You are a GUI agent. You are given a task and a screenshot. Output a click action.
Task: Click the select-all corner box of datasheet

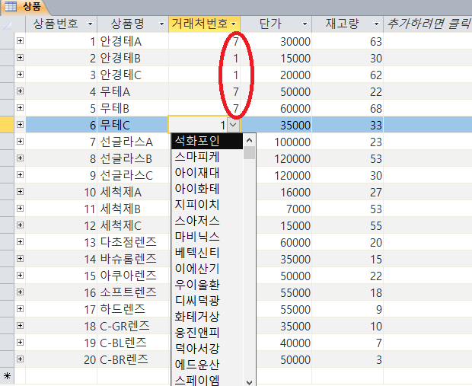8,24
